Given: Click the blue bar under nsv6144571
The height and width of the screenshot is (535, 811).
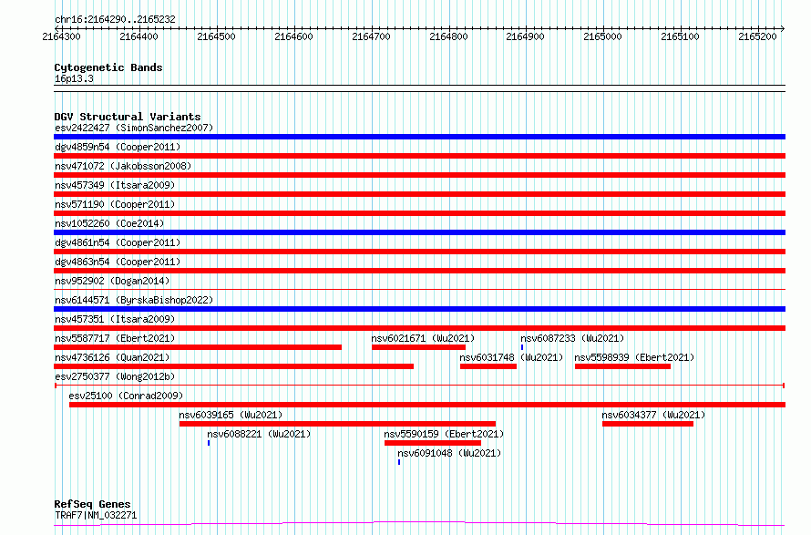Looking at the screenshot, I should tap(419, 309).
